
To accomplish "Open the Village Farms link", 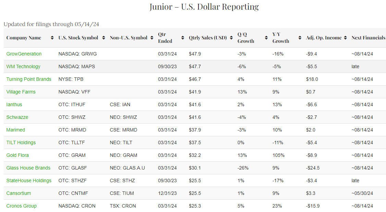I will pos(21,92).
